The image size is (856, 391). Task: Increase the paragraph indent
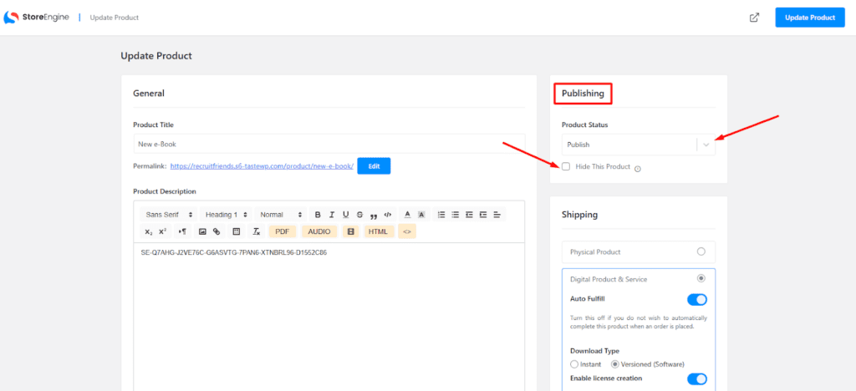tap(483, 215)
